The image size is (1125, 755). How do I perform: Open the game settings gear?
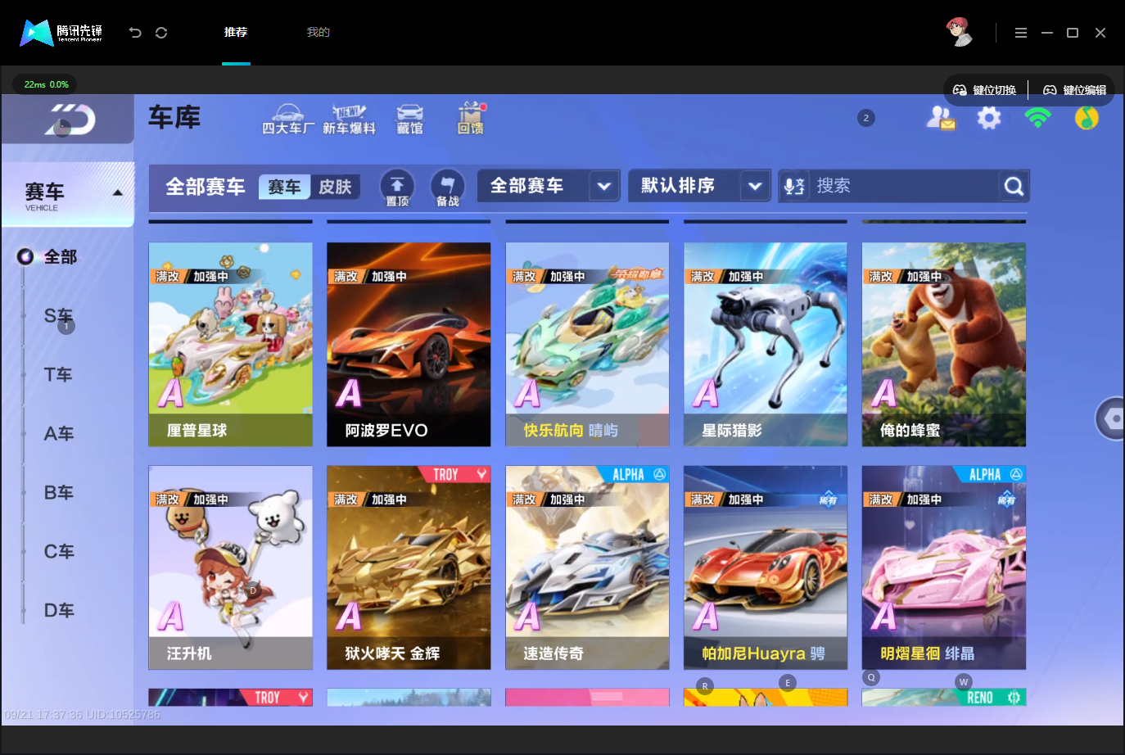tap(989, 119)
